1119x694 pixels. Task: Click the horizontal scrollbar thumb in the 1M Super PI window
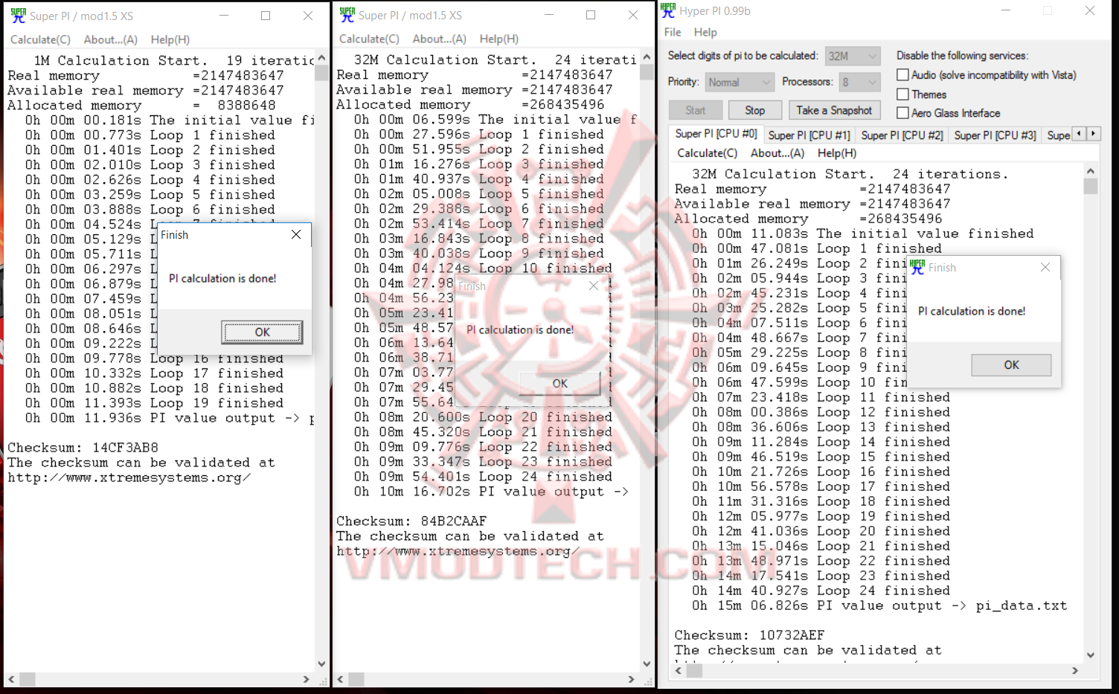click(28, 679)
